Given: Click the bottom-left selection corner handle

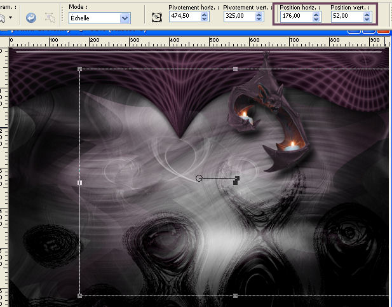Looking at the screenshot, I should click(x=79, y=296).
